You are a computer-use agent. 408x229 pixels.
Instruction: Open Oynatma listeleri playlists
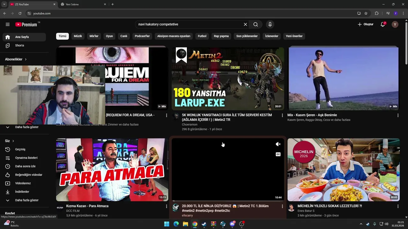click(x=24, y=158)
